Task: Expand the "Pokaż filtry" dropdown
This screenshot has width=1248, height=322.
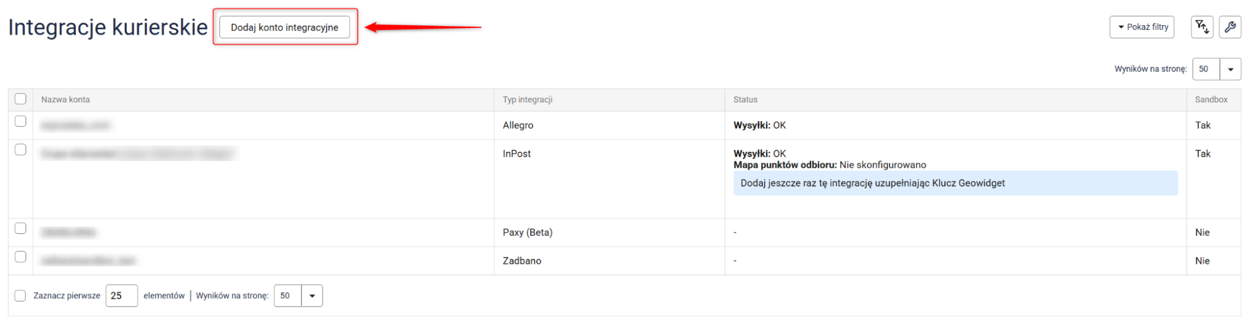Action: click(x=1142, y=27)
